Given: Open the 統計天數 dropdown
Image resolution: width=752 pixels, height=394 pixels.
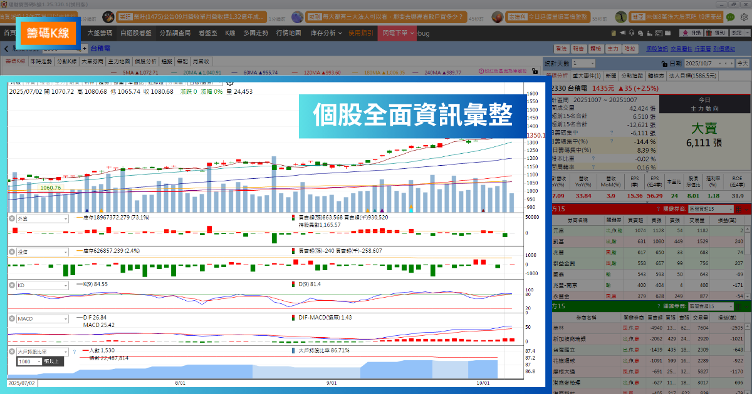Looking at the screenshot, I should (x=583, y=63).
